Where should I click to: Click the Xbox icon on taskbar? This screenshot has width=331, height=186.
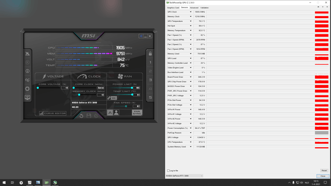point(55,182)
